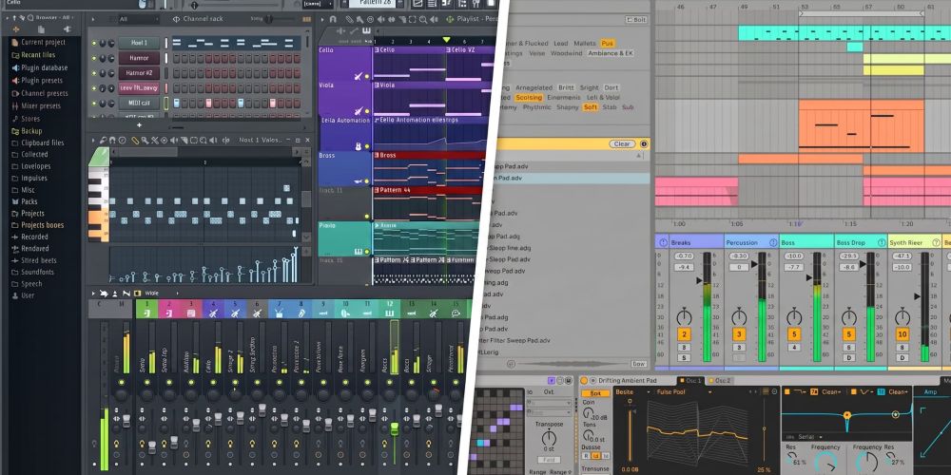Click the list-lines icon in the Osc 1 display

[764, 392]
